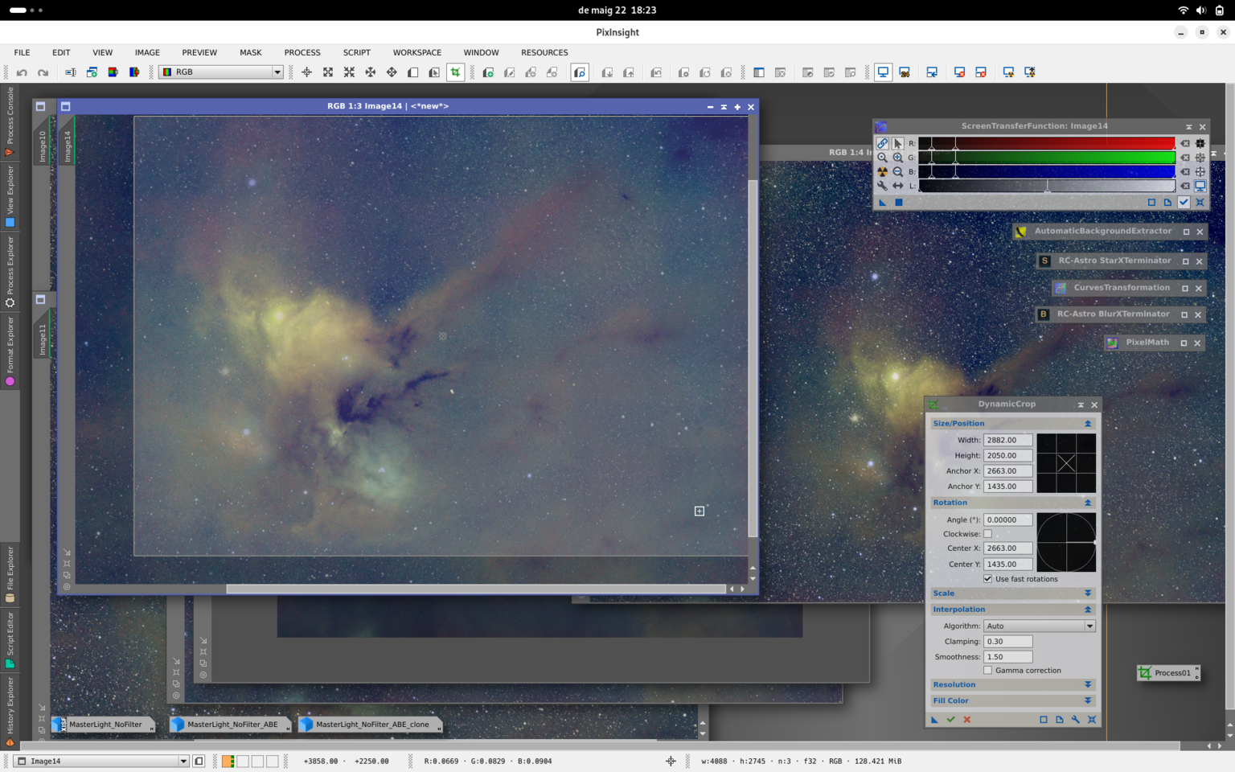Cancel DynamicCrop with red X
This screenshot has height=772, width=1235.
tap(967, 720)
